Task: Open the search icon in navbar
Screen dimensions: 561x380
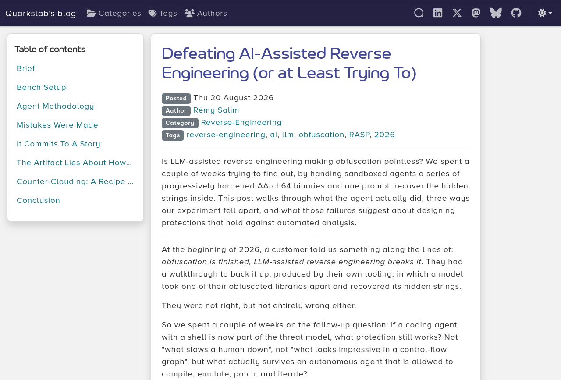Action: tap(419, 13)
